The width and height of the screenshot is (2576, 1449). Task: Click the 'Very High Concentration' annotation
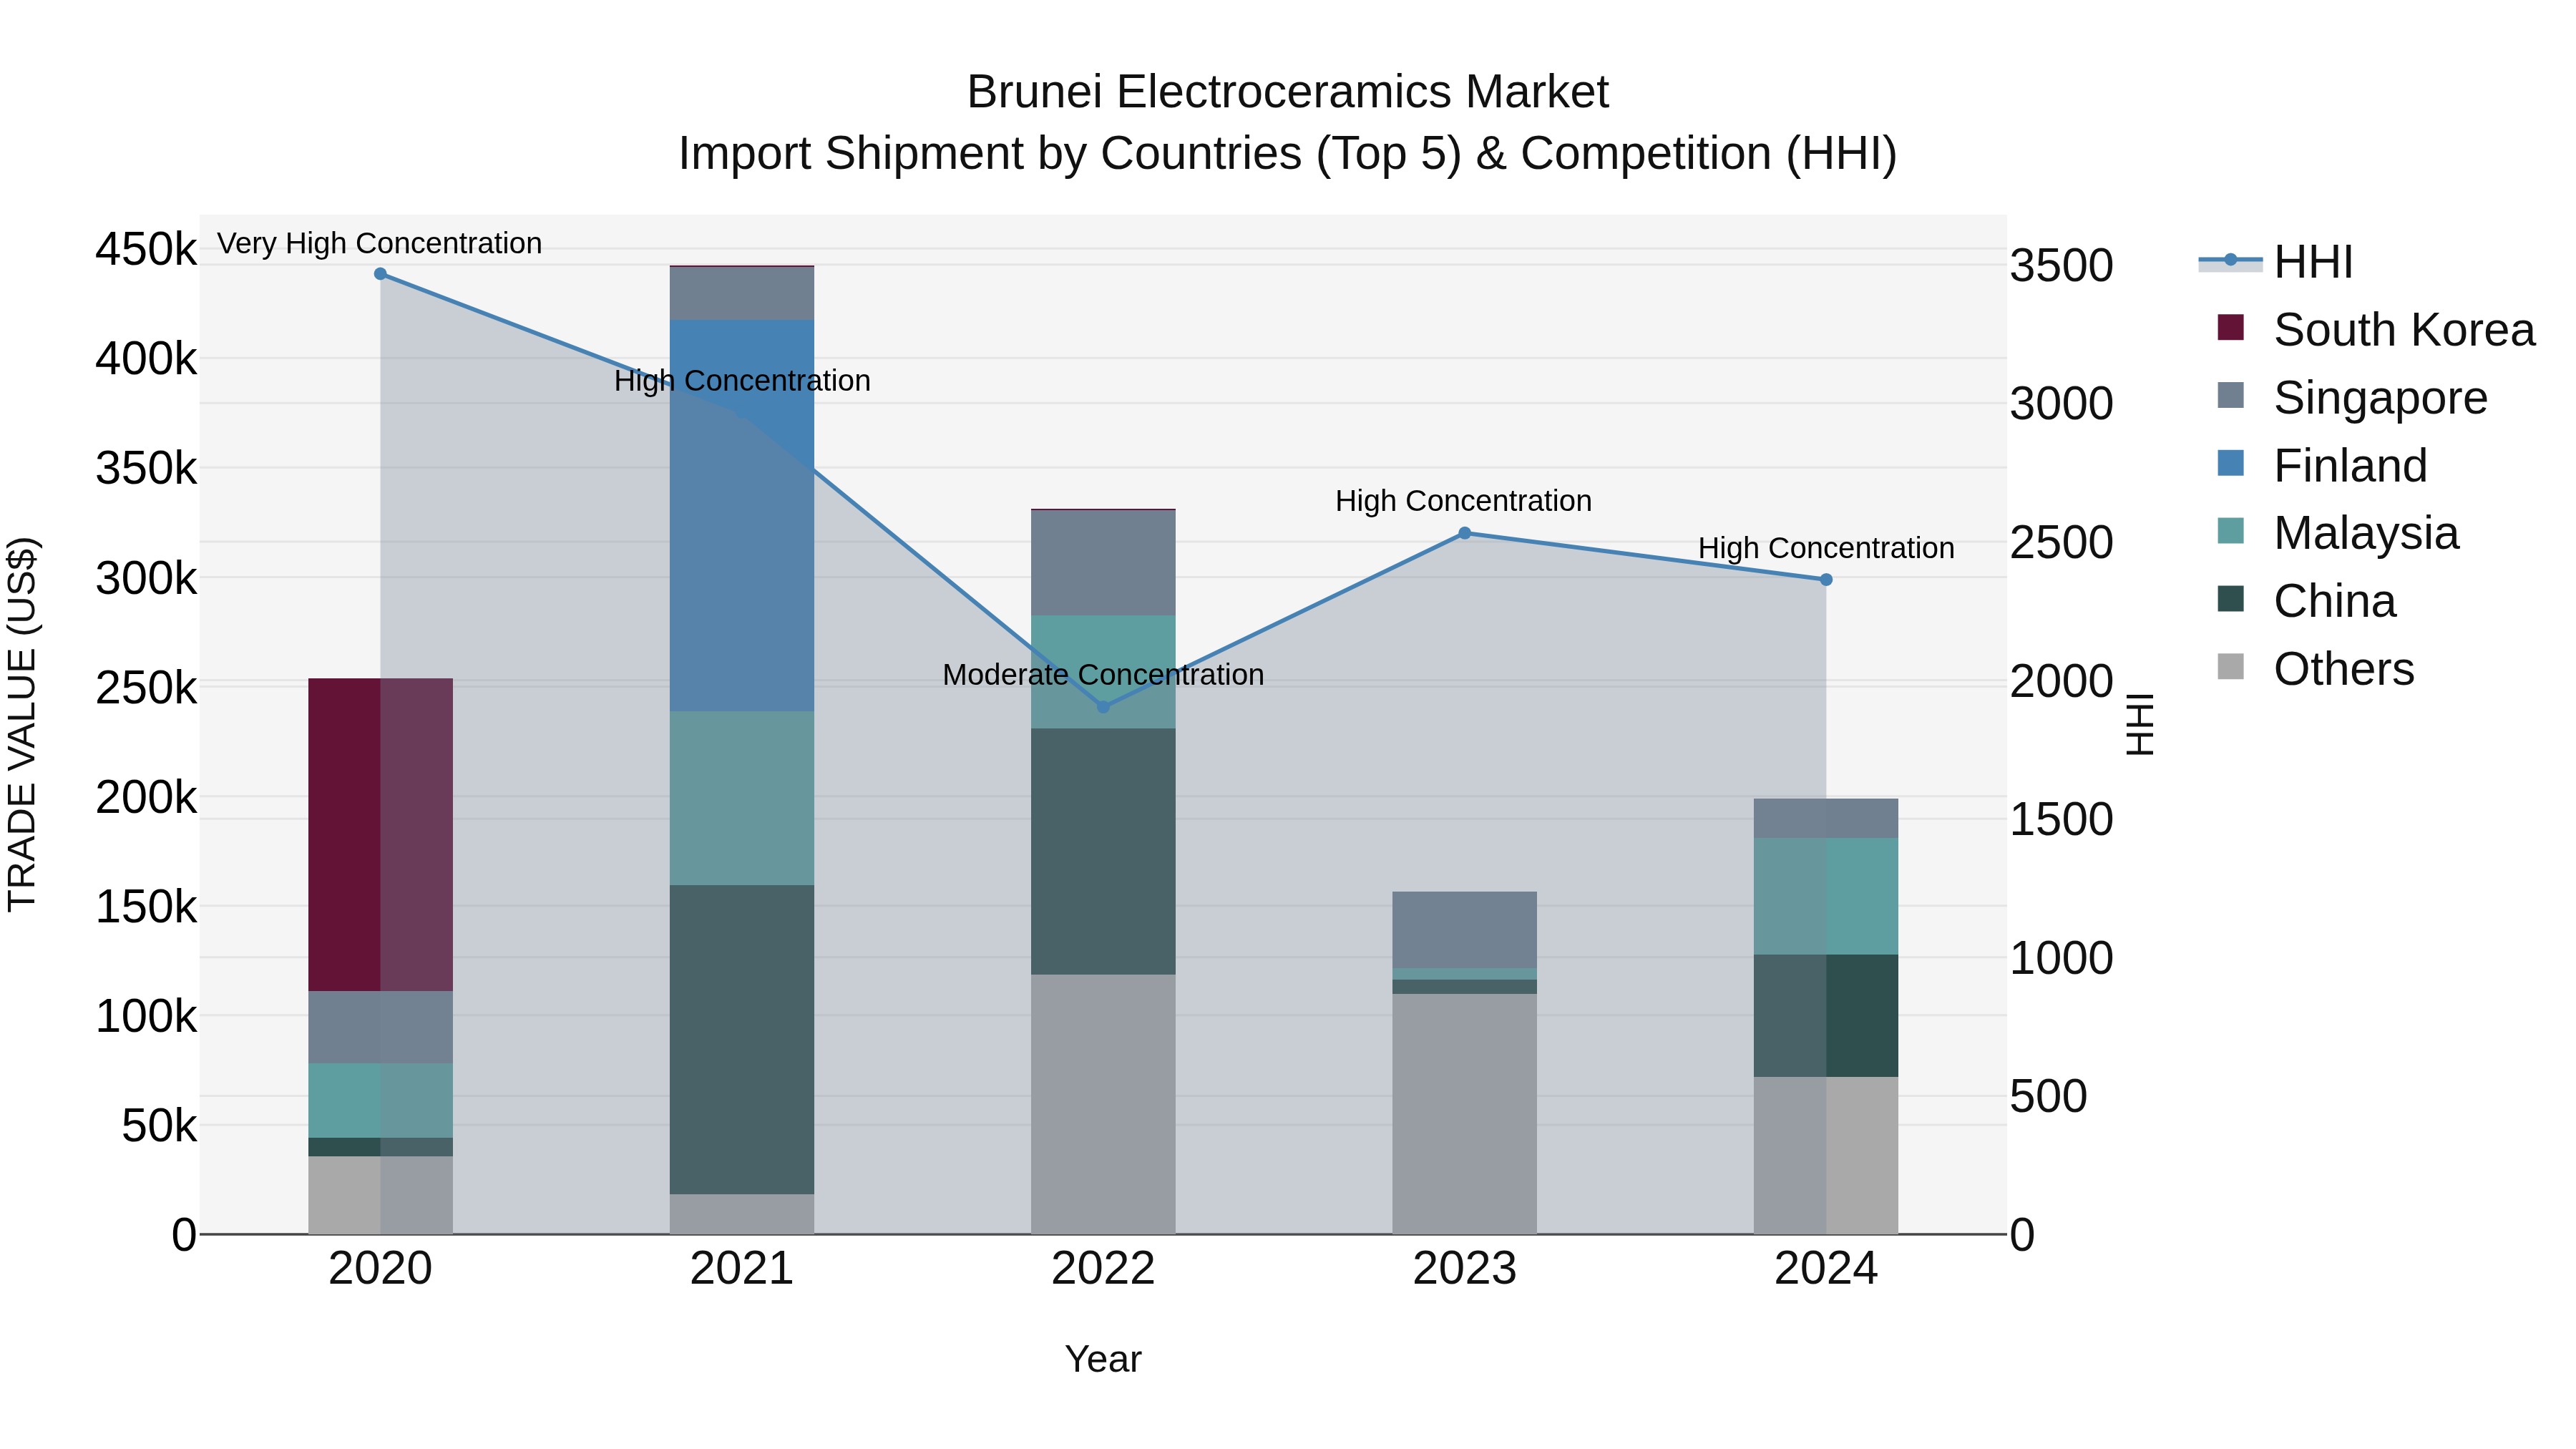pyautogui.click(x=380, y=244)
